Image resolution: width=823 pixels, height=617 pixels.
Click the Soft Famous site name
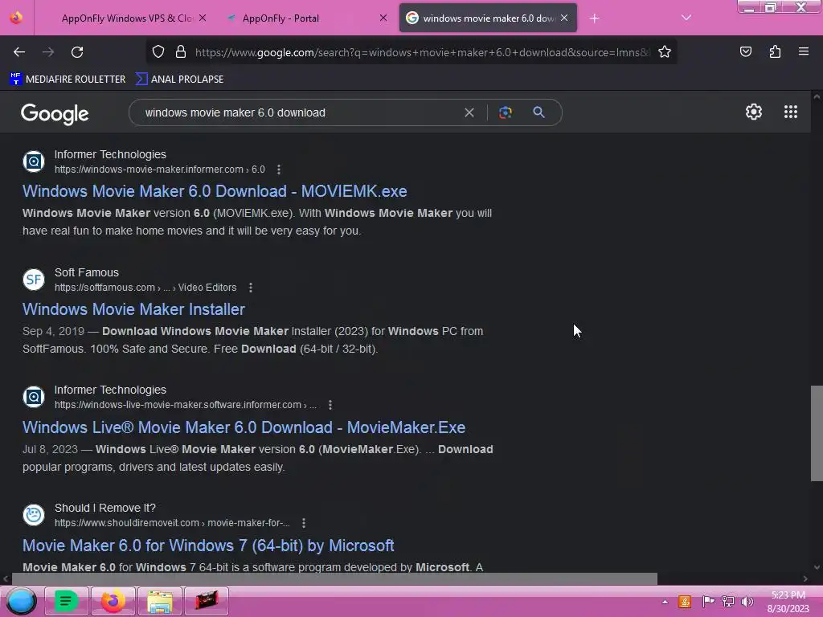tap(87, 273)
